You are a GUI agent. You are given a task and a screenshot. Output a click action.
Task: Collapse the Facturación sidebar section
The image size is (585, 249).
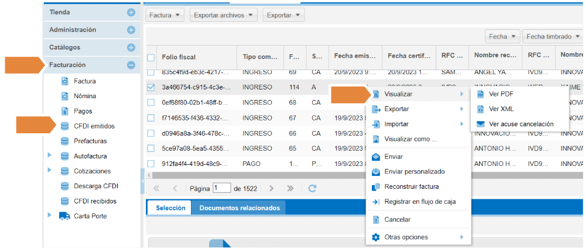point(131,65)
